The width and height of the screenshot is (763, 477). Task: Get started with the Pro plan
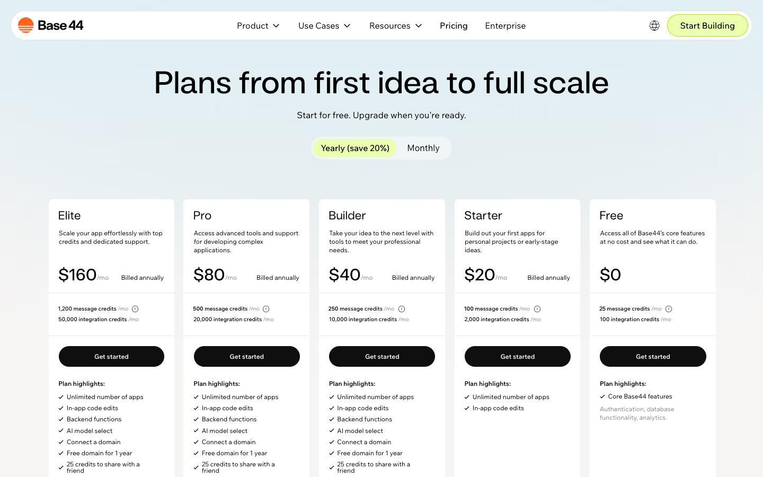pos(246,356)
